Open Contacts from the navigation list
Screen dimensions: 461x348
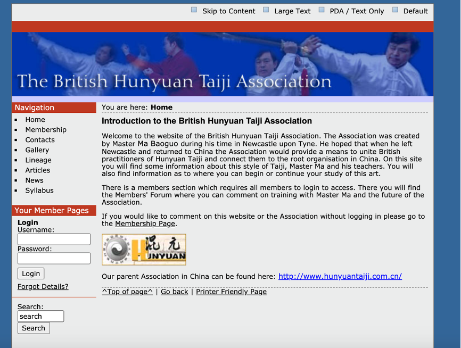[40, 140]
